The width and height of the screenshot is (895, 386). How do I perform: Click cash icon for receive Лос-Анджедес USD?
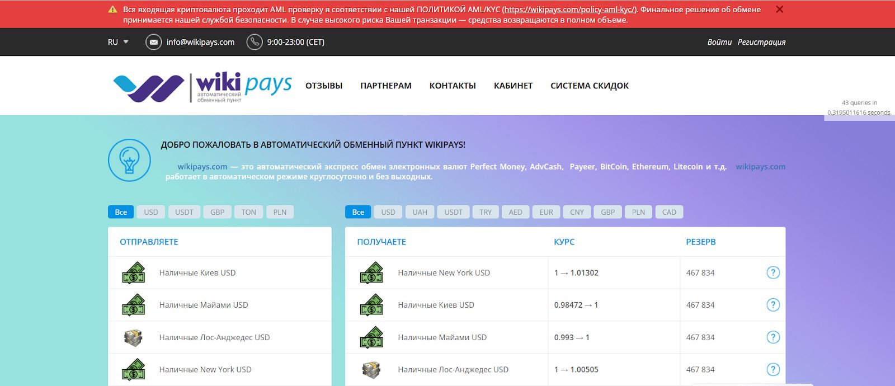(x=371, y=370)
